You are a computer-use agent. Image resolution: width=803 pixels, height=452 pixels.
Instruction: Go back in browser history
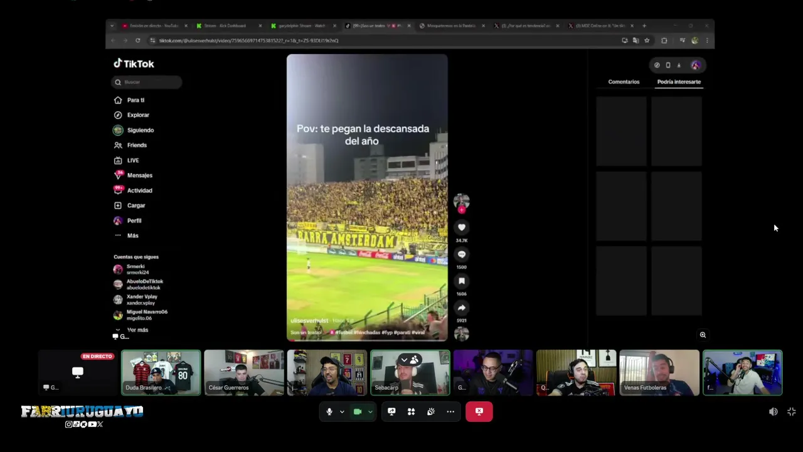[113, 40]
